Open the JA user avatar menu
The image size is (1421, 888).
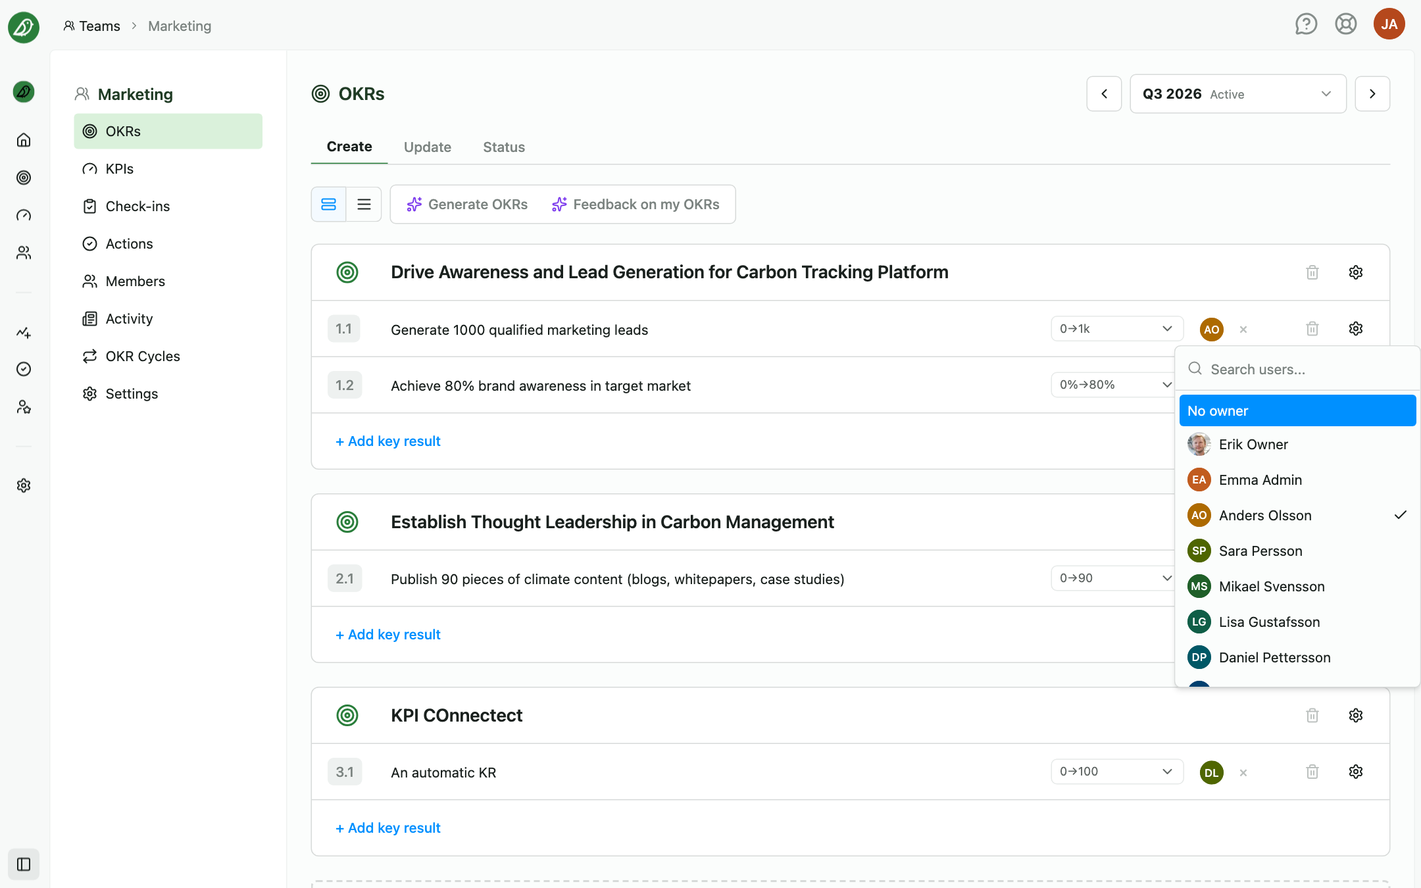pos(1389,24)
